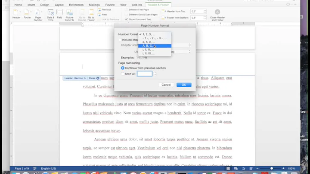The image size is (310, 174).
Task: Zoom in with plus icon
Action: coord(283,168)
